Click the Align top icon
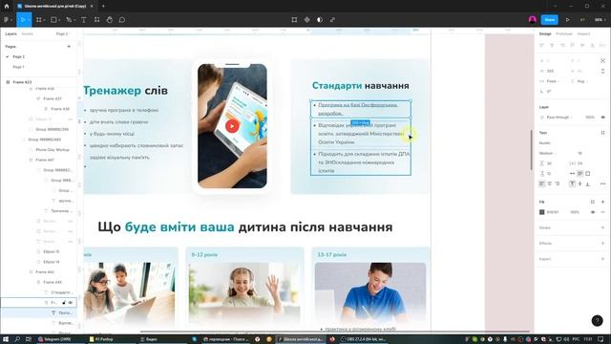 click(x=572, y=46)
